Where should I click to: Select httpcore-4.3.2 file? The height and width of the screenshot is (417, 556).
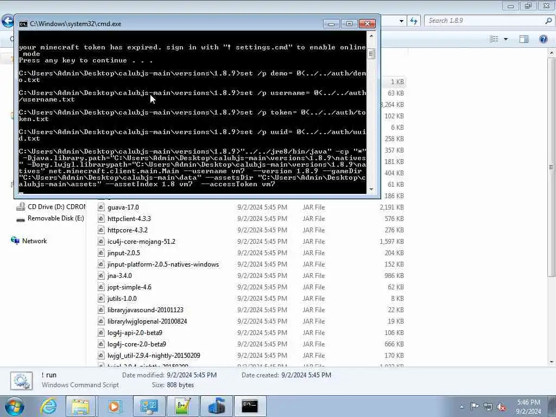click(127, 230)
